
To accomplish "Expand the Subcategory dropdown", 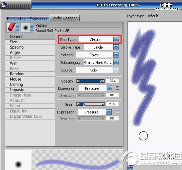I will pos(116,63).
